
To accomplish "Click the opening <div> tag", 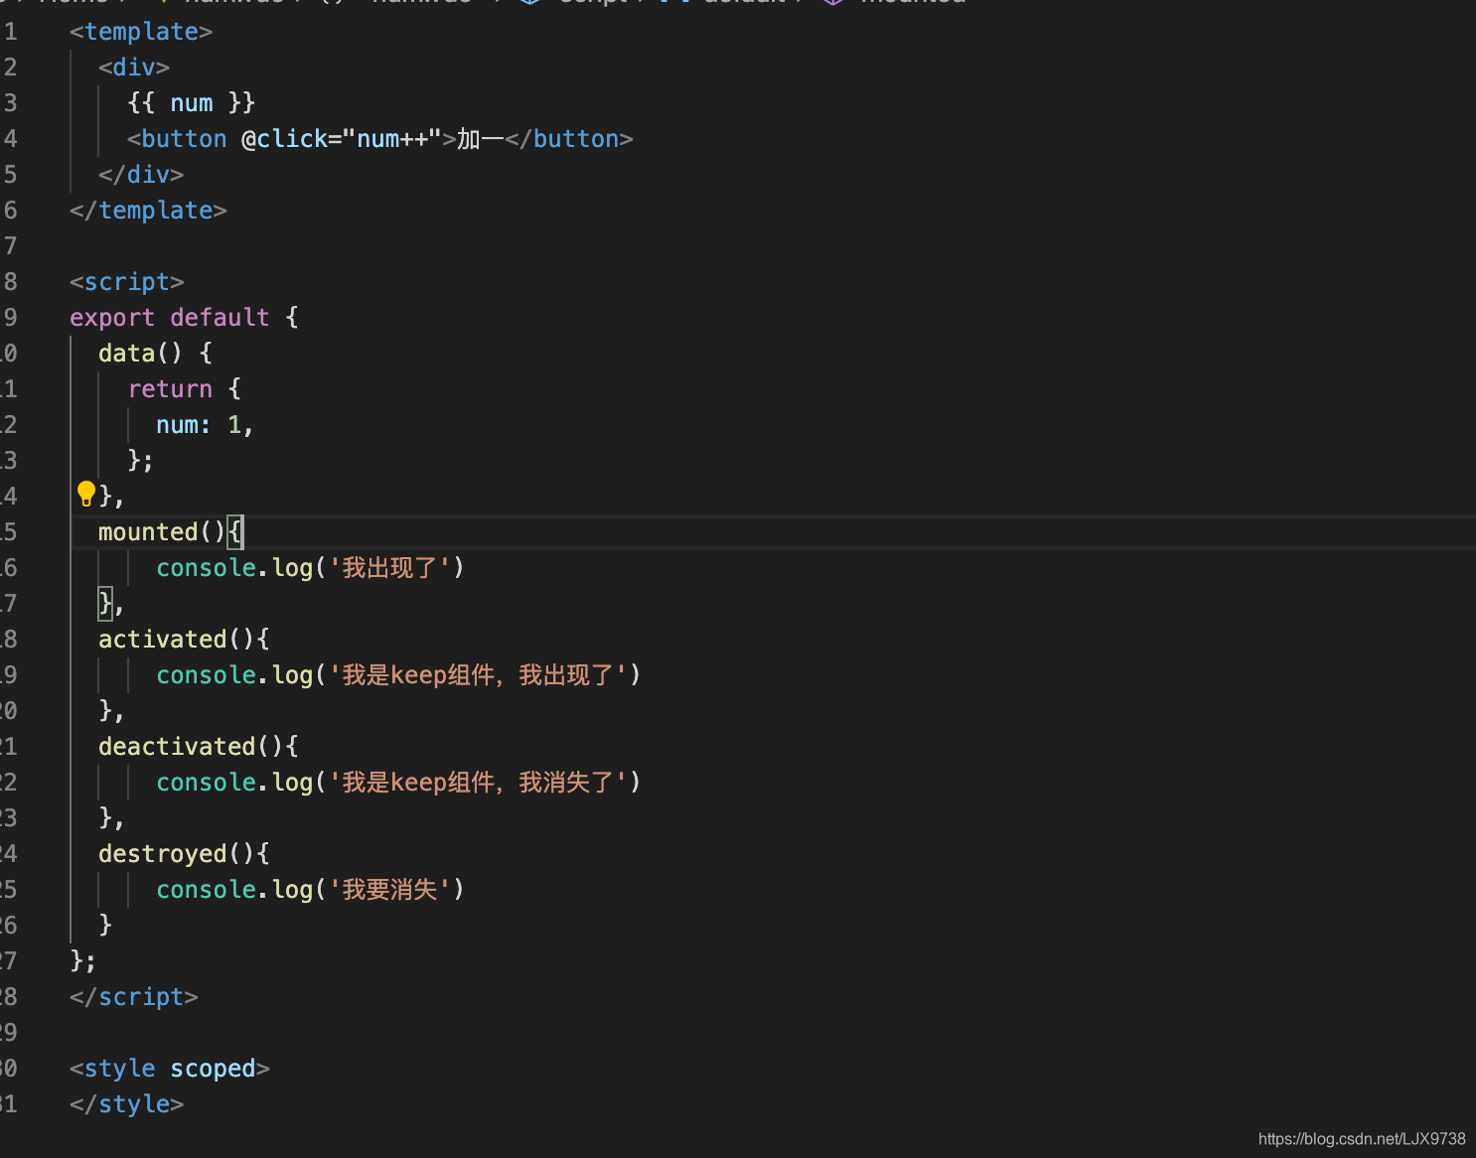I will pos(134,68).
